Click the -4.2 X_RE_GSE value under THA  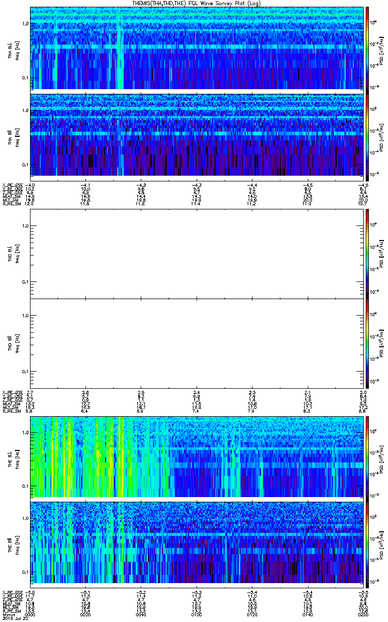[x=141, y=185]
